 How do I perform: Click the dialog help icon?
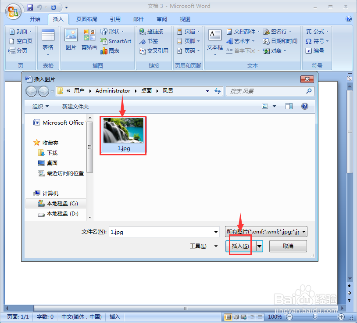point(305,106)
